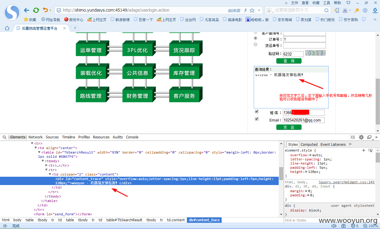Viewport: 380px width, 229px height.
Task: Open the 工具 menu
Action: tap(327, 3)
